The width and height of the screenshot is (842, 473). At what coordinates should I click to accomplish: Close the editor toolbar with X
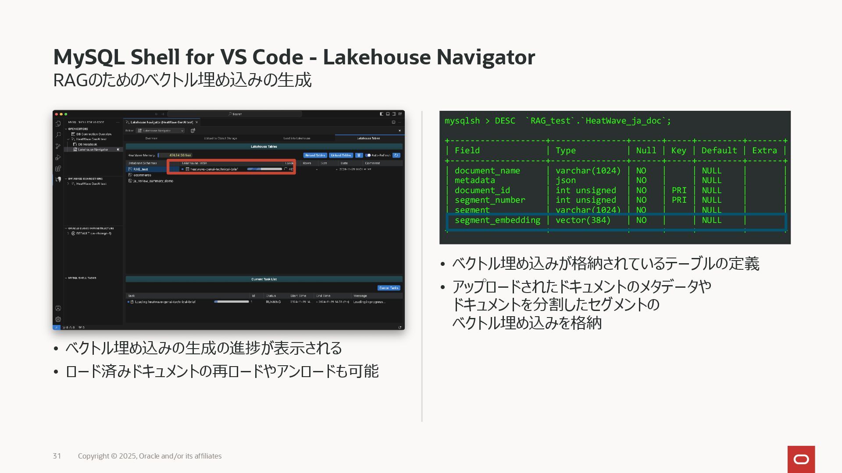point(400,131)
